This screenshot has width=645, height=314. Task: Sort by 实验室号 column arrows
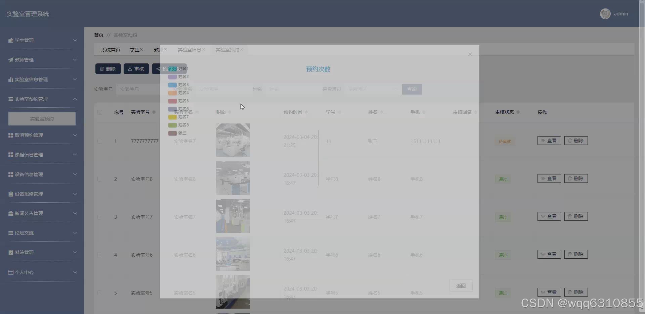click(x=154, y=112)
